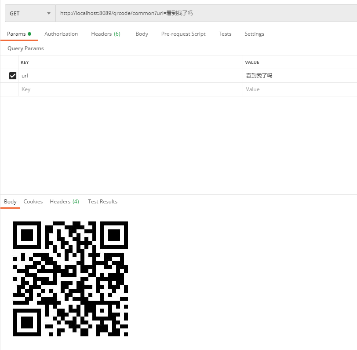
Task: Uncheck the url parameter checkbox
Action: [13, 76]
